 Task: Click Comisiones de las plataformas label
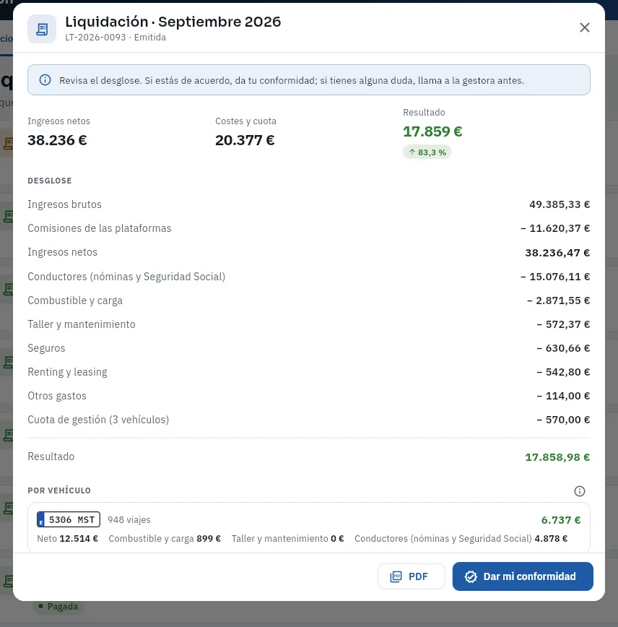pyautogui.click(x=99, y=228)
